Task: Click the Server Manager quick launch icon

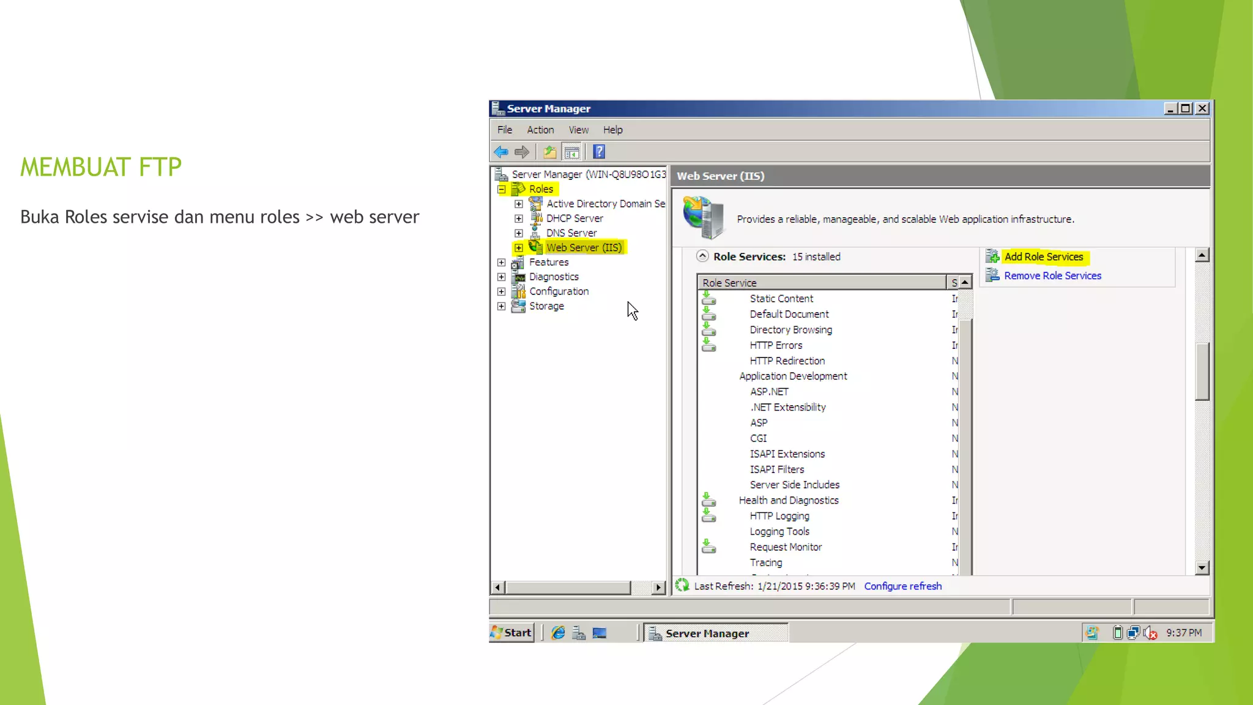Action: 579,633
